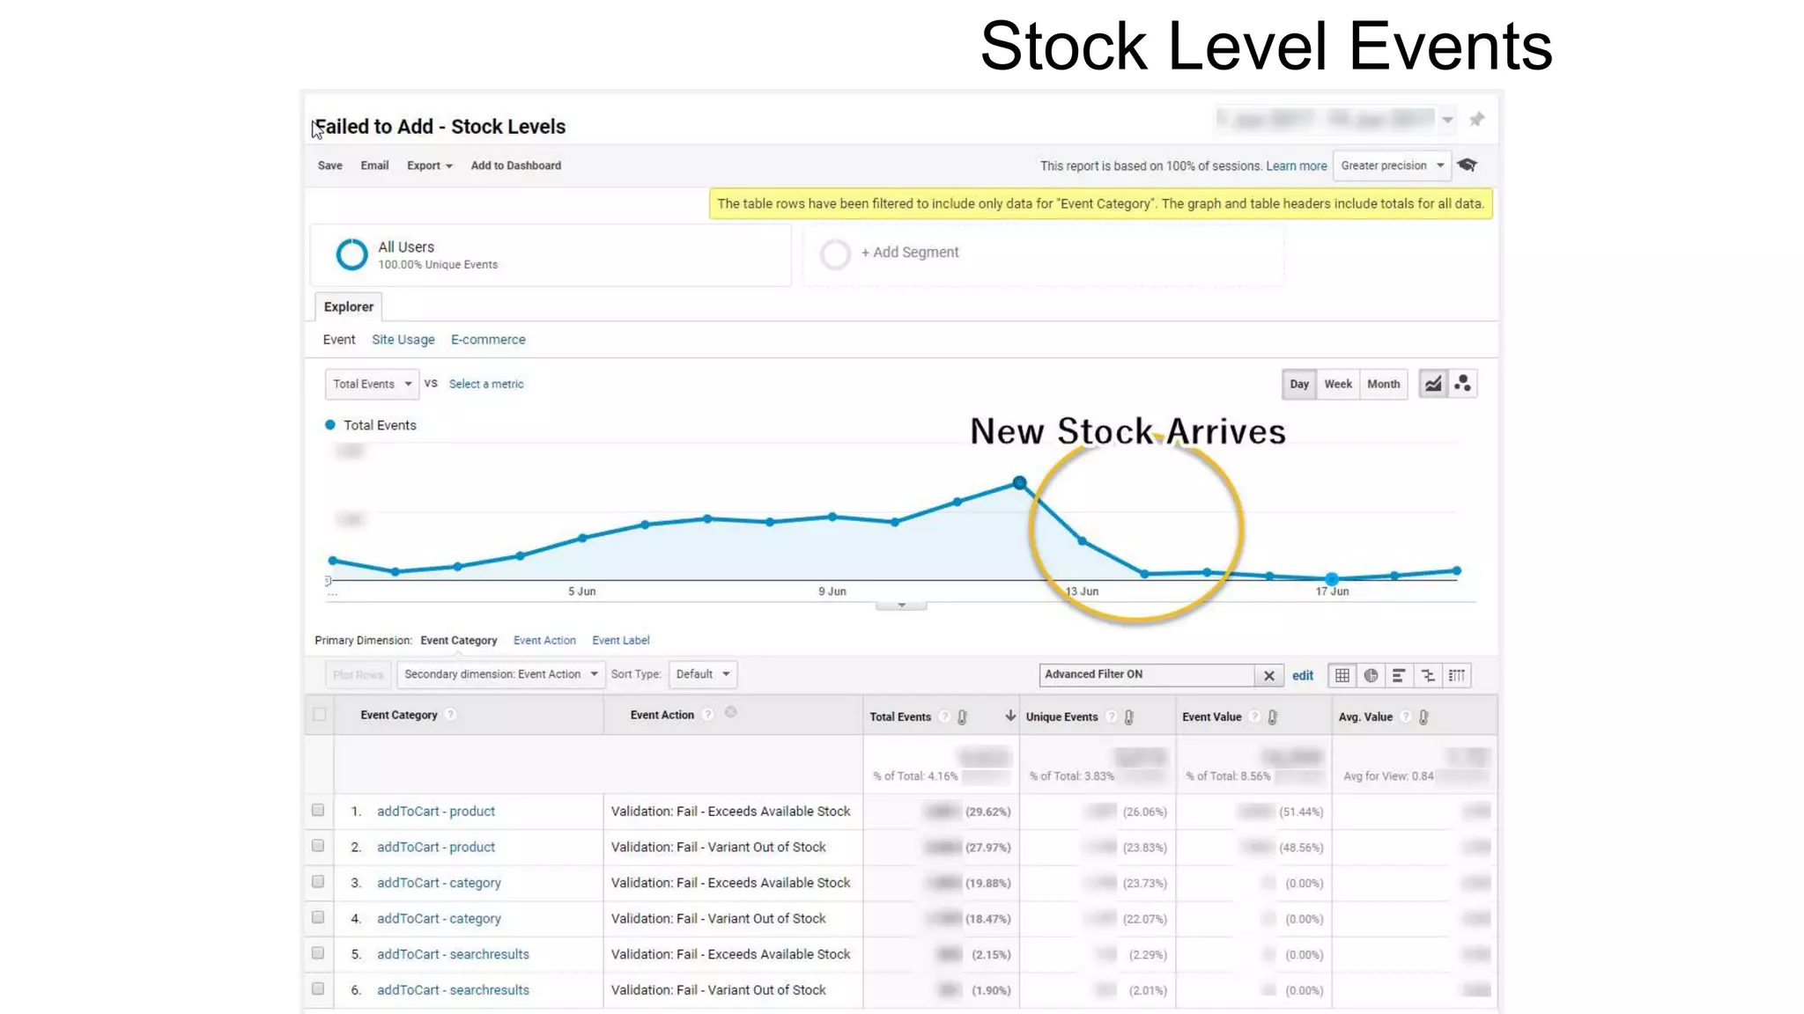Open the date range dropdown arrow
Screen dimensions: 1804x1014
1447,120
